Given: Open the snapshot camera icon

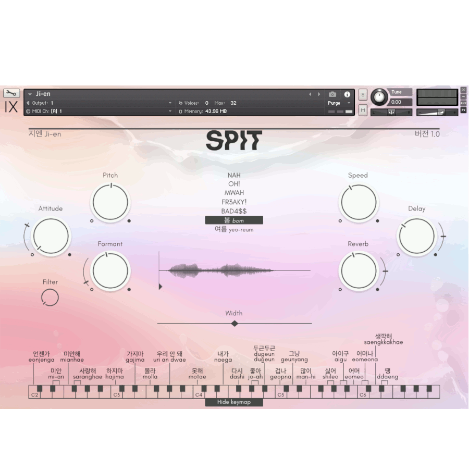Looking at the screenshot, I should point(332,94).
